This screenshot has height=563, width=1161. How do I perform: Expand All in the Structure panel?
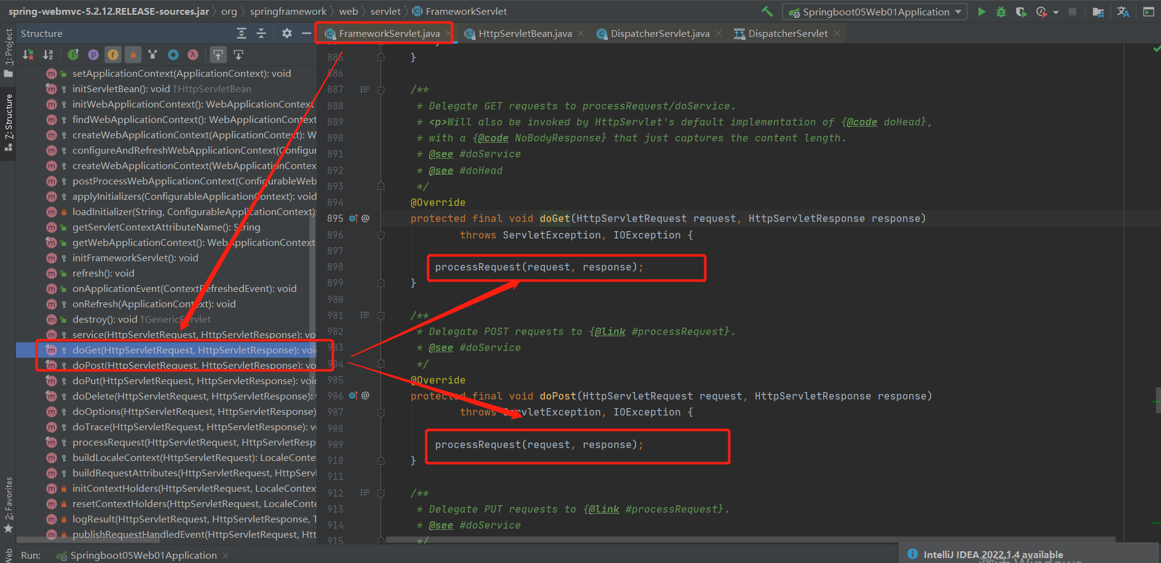(242, 33)
